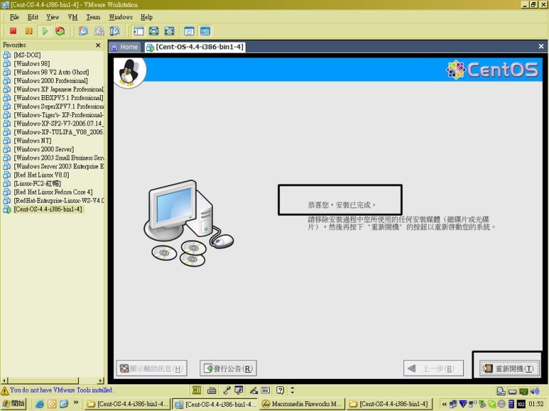
Task: Click the network adapter status icon
Action: pyautogui.click(x=524, y=391)
